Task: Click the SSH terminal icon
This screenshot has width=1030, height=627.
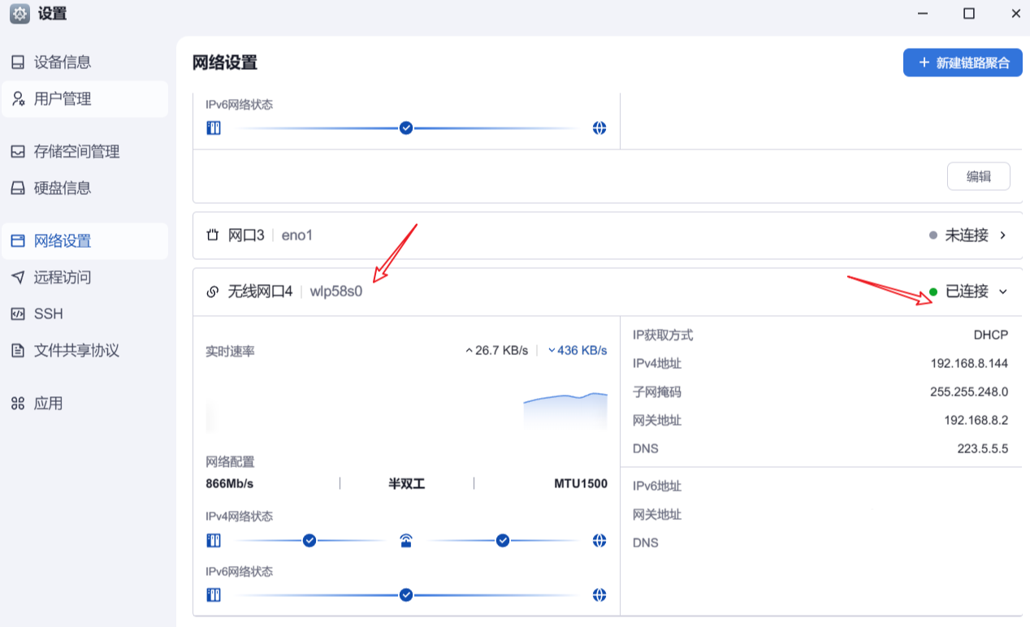Action: (x=18, y=314)
